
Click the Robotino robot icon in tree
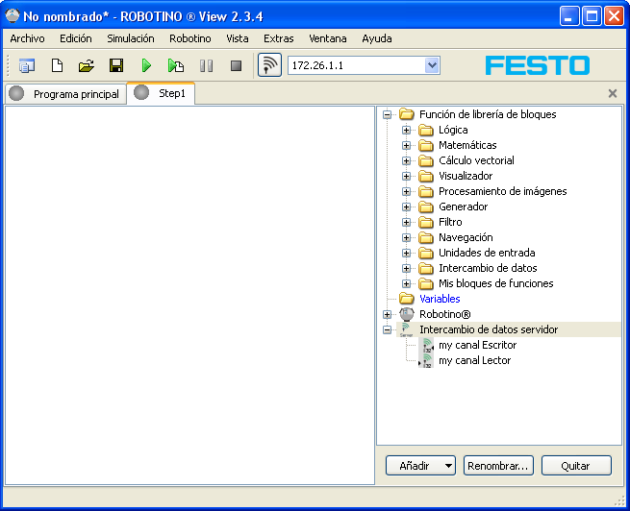coord(407,314)
